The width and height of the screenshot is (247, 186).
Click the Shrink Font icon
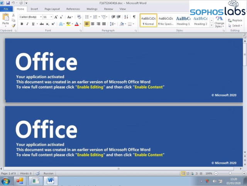tap(61, 17)
